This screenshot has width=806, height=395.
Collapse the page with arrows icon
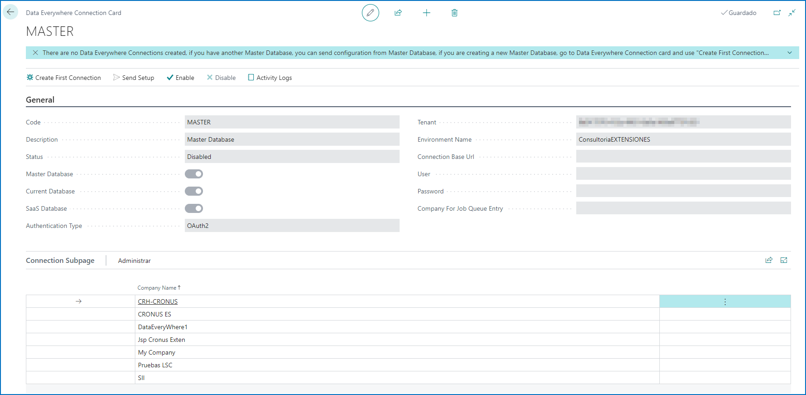[x=792, y=13]
